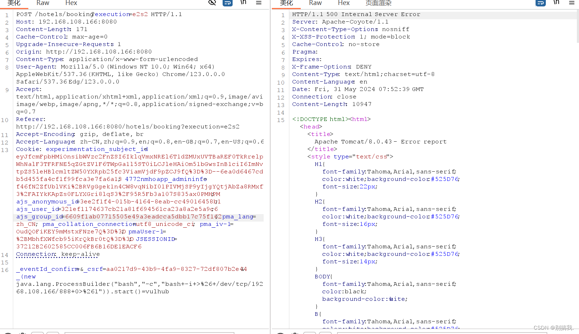The width and height of the screenshot is (579, 334).
Task: Click the Date: Fri, 31 May 2024 header
Action: click(358, 89)
